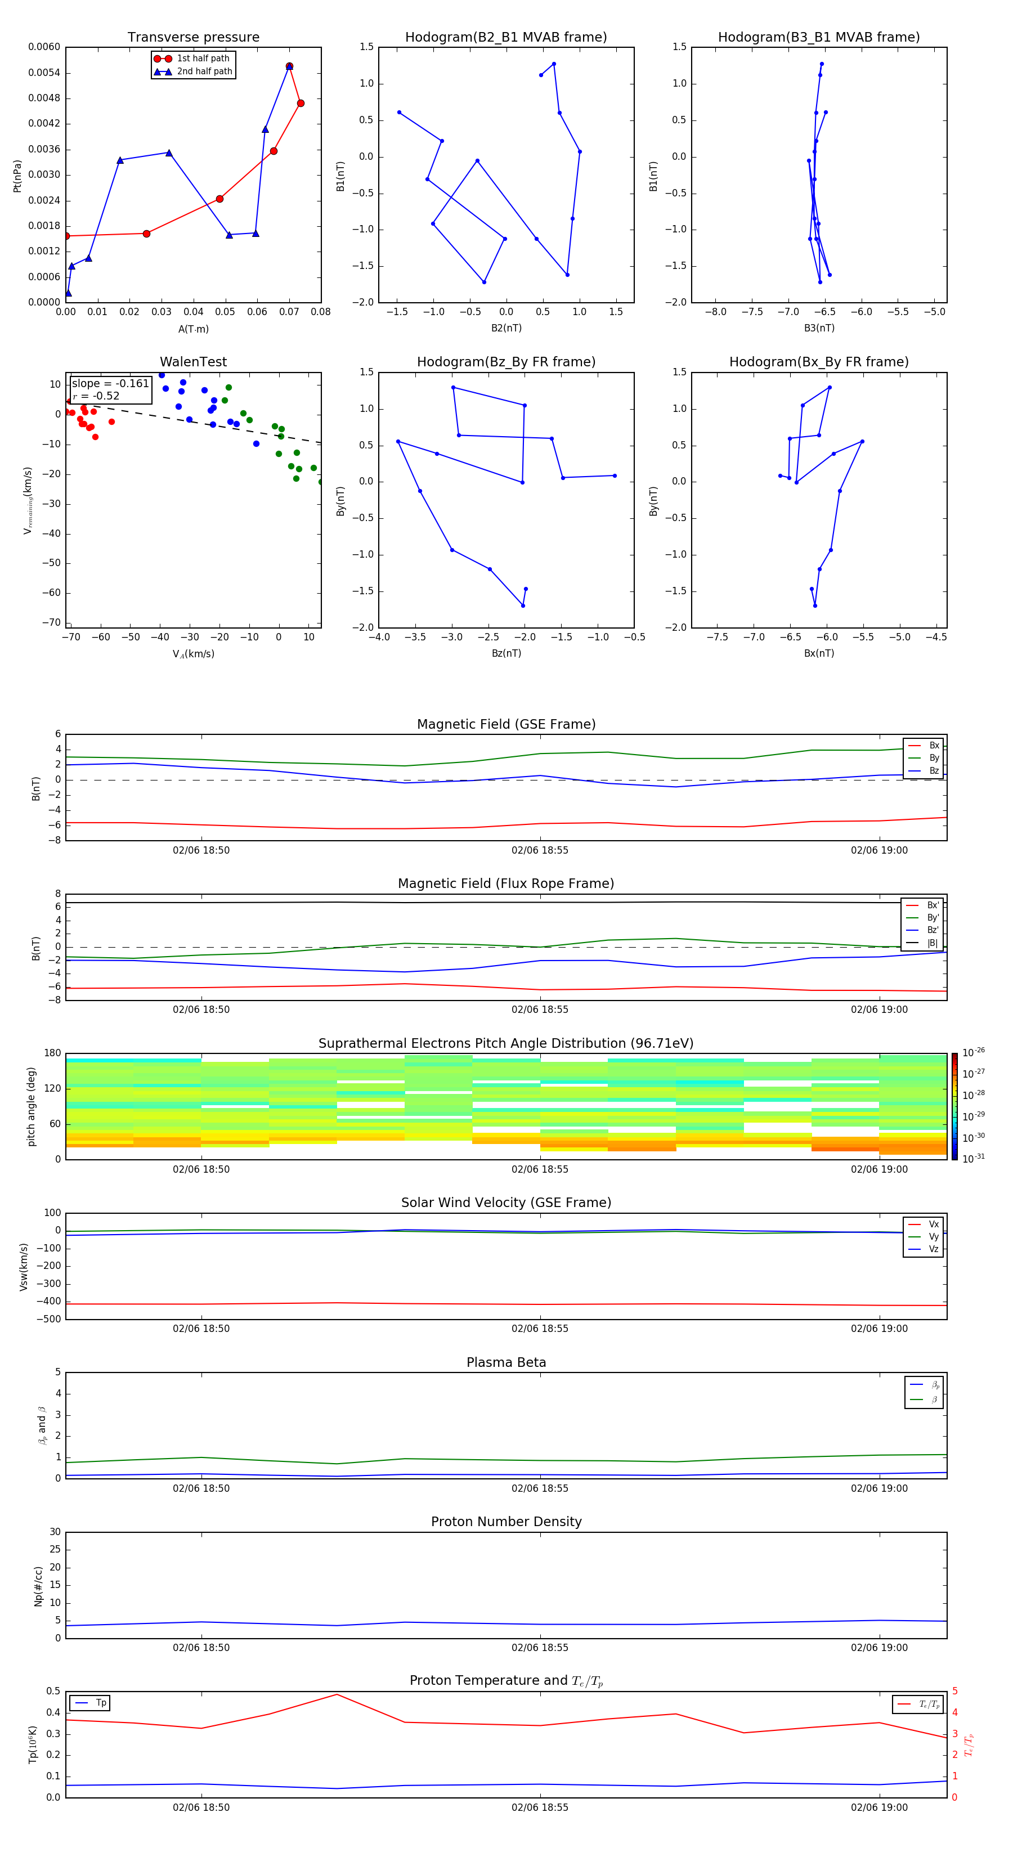
Task: Click 'β' in Plasma Beta legend
Action: [924, 1400]
